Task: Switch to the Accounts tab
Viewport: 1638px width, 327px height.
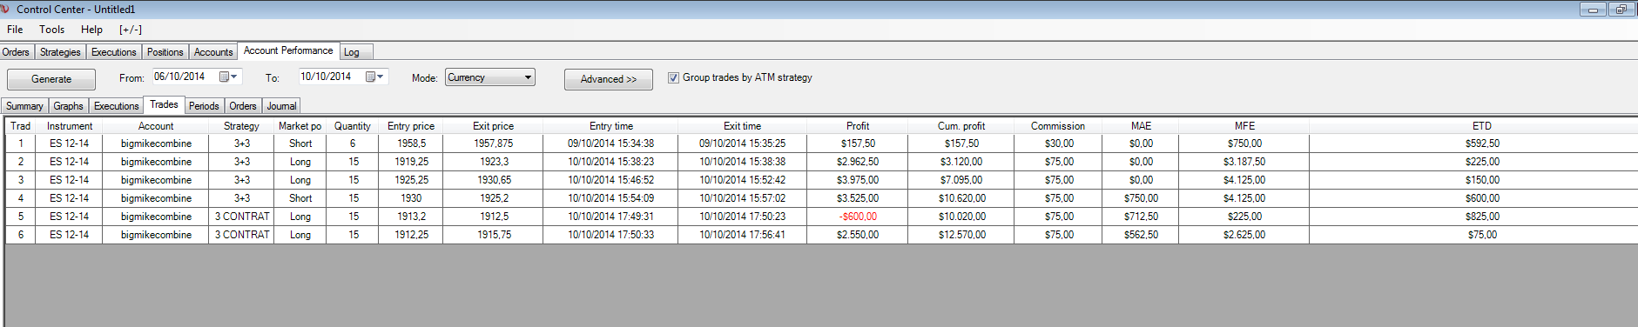Action: [x=213, y=52]
